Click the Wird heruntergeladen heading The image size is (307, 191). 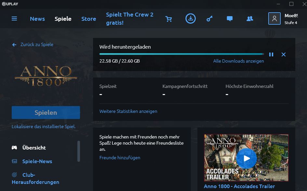point(125,47)
